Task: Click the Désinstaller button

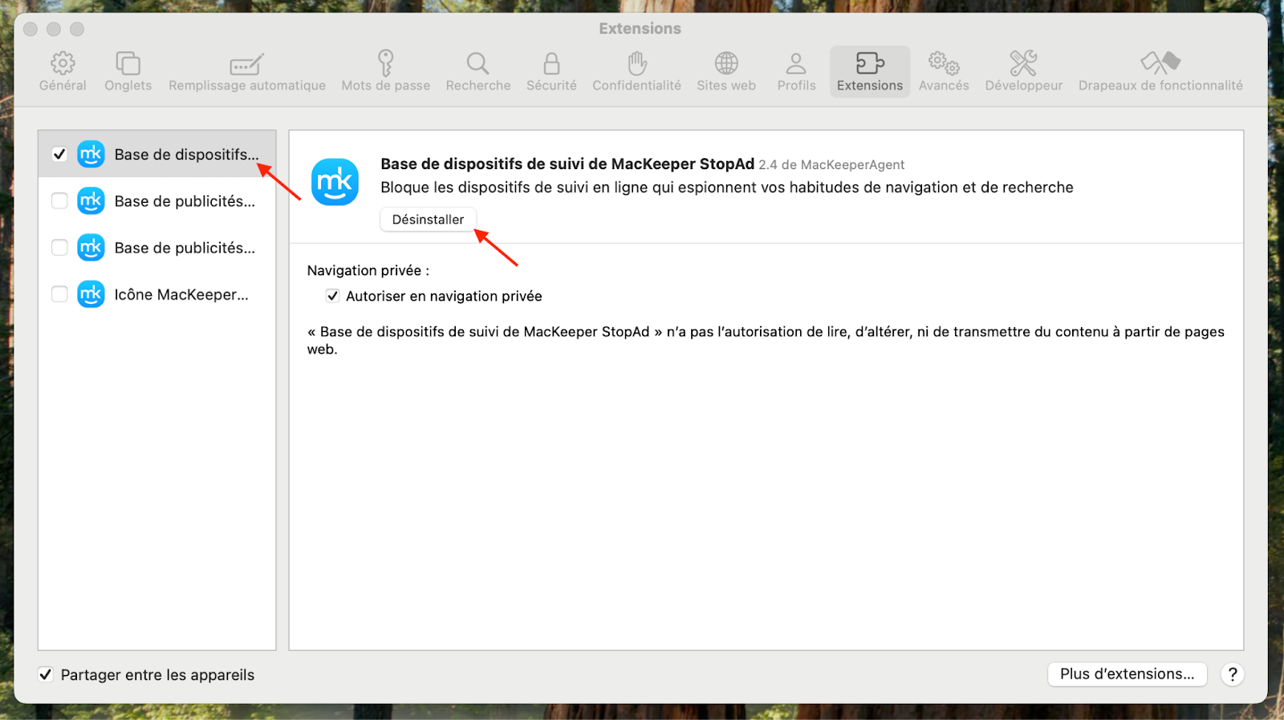Action: click(428, 220)
